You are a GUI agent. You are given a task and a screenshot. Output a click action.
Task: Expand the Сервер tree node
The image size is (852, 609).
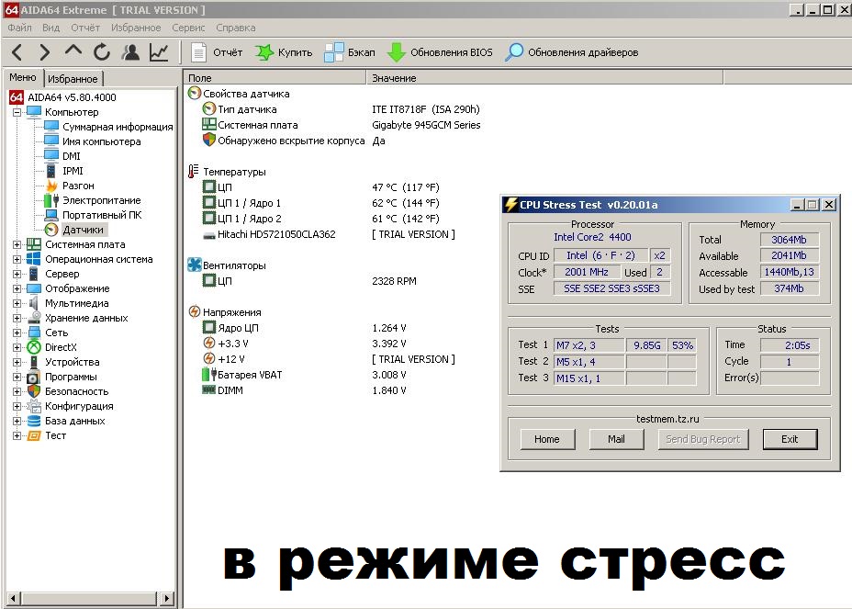pyautogui.click(x=17, y=274)
